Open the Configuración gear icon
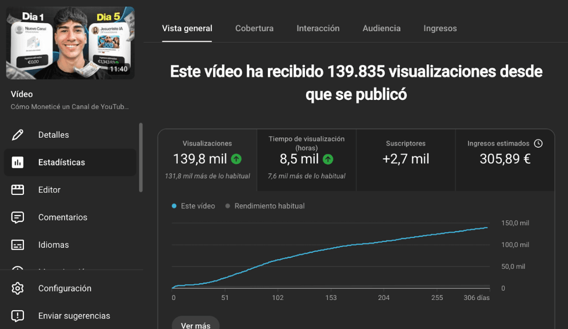The image size is (568, 329). click(18, 289)
